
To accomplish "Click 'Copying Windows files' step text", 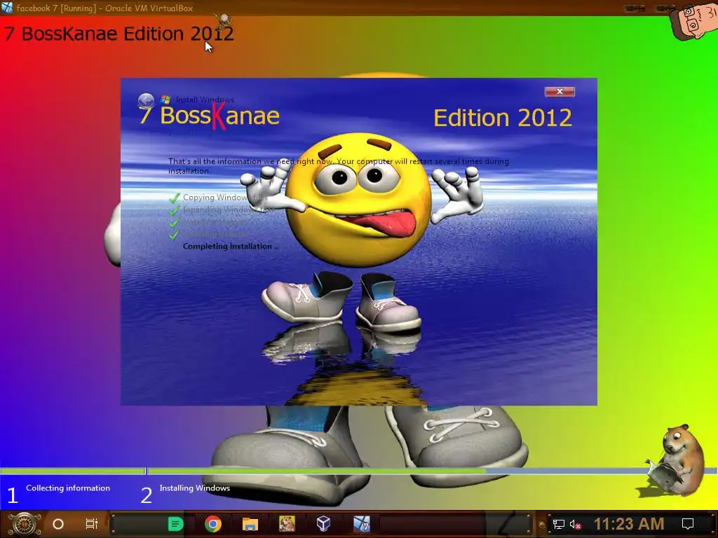I will [225, 197].
